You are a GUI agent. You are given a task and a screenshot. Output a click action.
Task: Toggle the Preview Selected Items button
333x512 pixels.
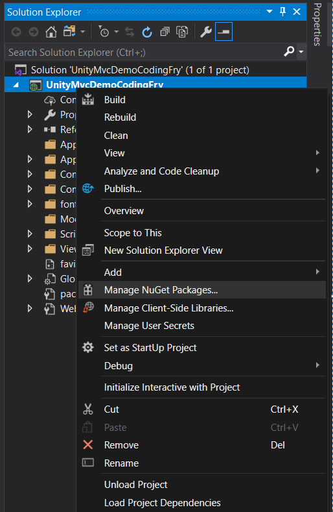point(224,32)
